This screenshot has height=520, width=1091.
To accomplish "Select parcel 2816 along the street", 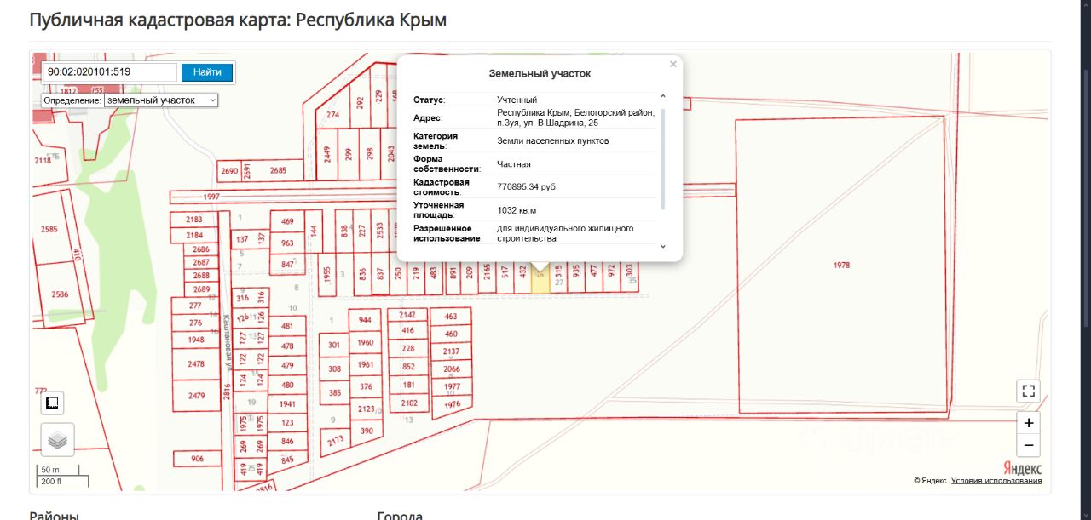I will [x=226, y=392].
